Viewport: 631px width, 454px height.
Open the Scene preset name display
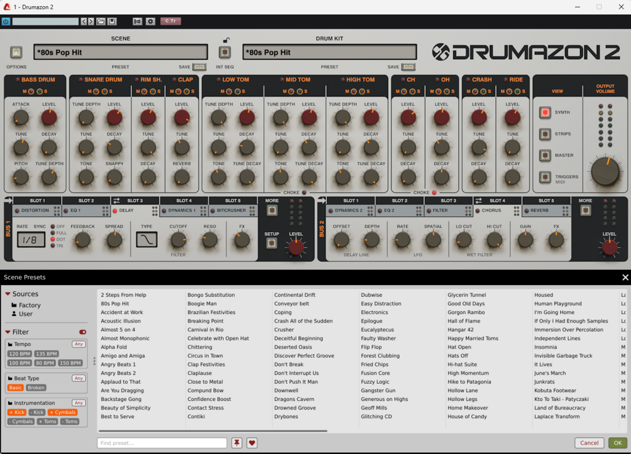(121, 52)
